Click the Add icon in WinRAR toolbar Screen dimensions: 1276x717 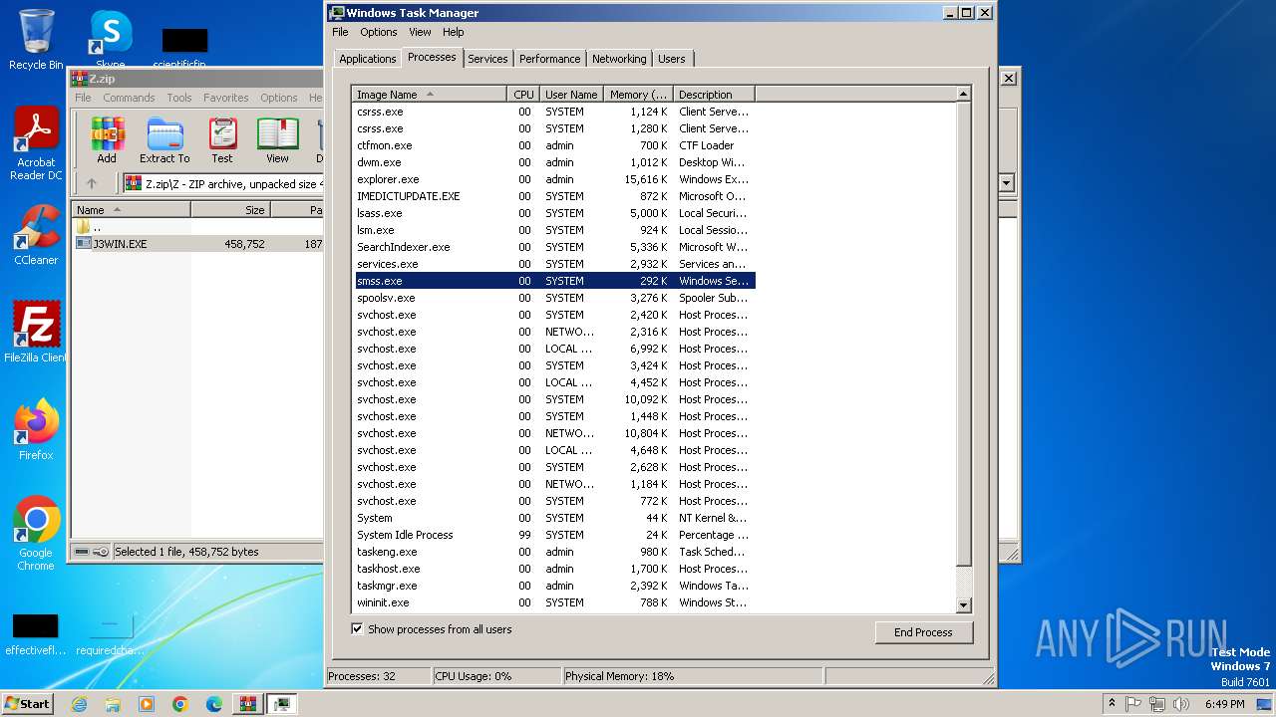point(107,140)
